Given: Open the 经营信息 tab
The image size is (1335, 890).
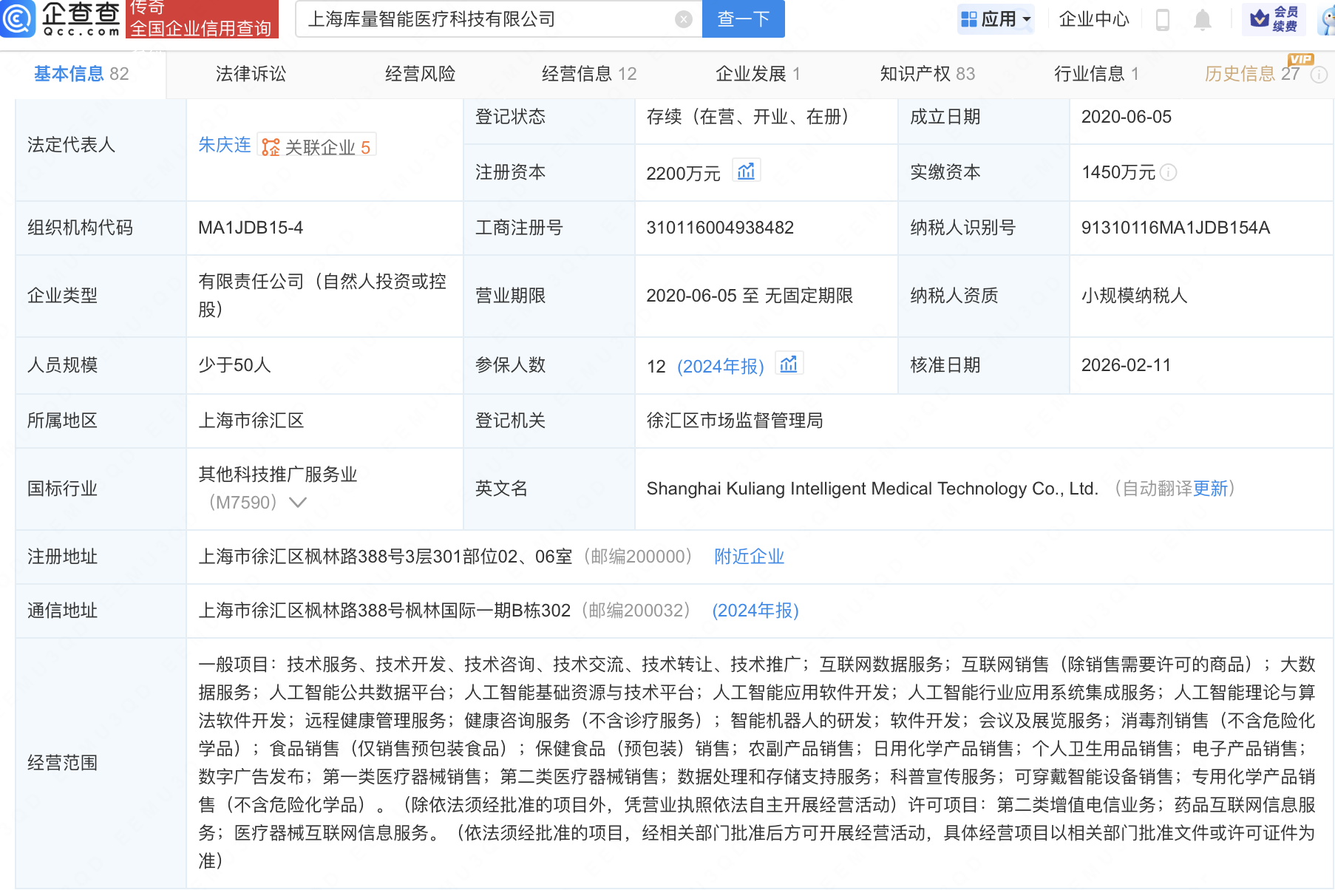Looking at the screenshot, I should [588, 74].
